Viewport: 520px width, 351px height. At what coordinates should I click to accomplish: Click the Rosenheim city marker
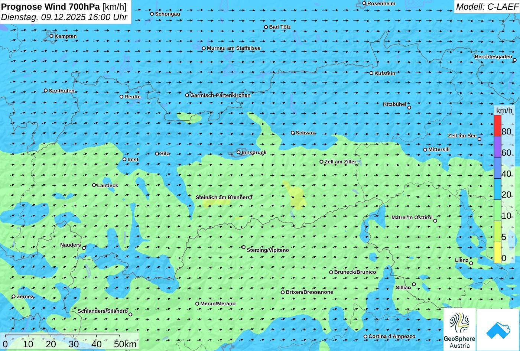point(364,3)
